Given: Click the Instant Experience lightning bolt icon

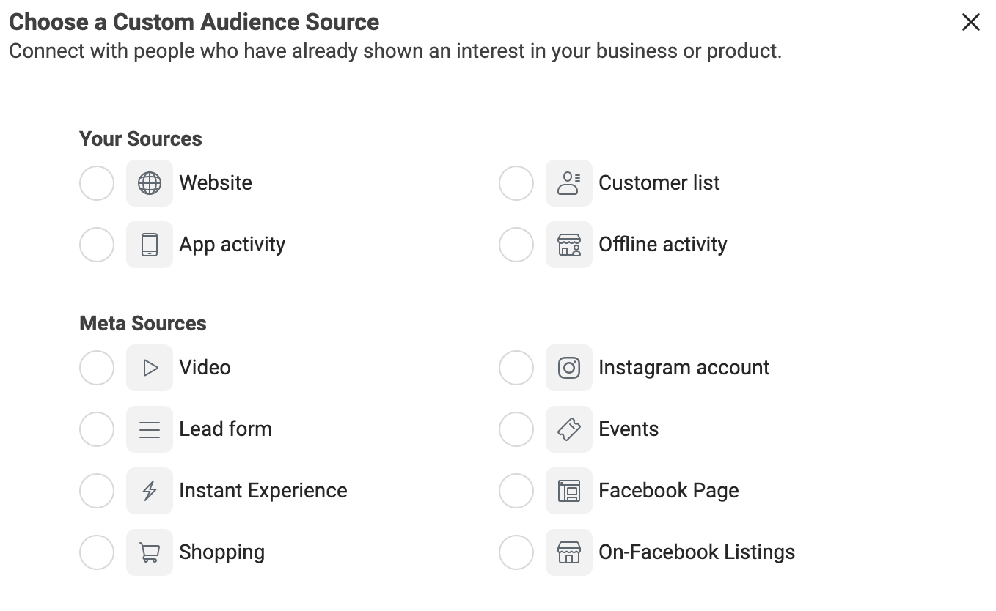Looking at the screenshot, I should point(150,490).
